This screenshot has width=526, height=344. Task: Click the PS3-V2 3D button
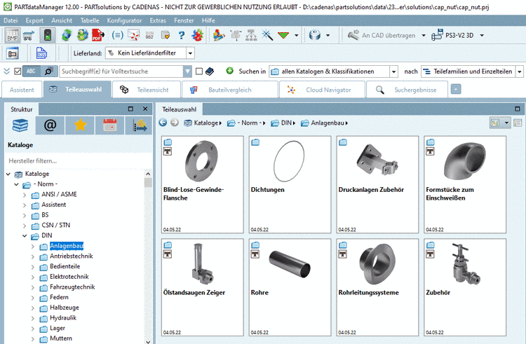point(452,35)
